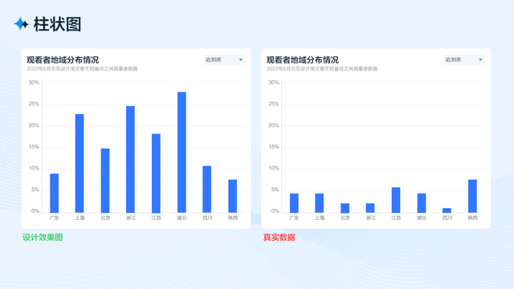Select 广东 axis label in 真实数据 chart
Image resolution: width=514 pixels, height=289 pixels.
pos(294,218)
